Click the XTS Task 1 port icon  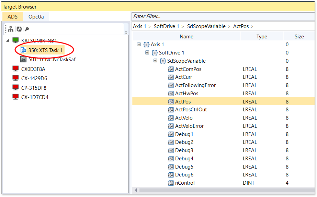pos(24,50)
